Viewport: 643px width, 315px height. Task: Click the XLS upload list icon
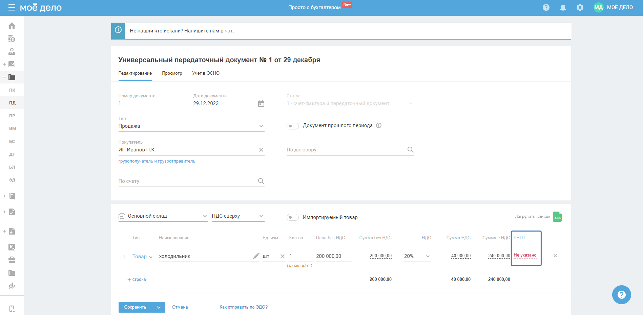(x=557, y=217)
